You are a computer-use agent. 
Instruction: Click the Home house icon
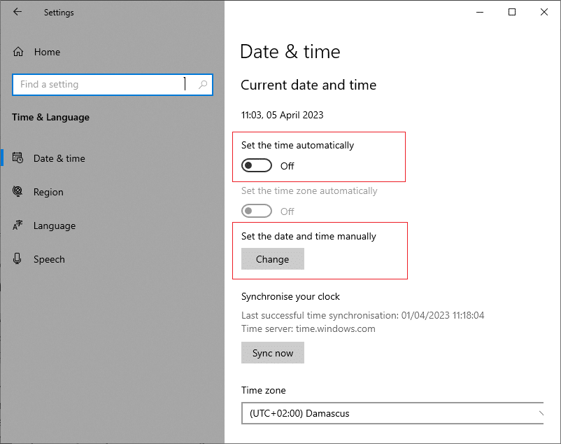(18, 52)
